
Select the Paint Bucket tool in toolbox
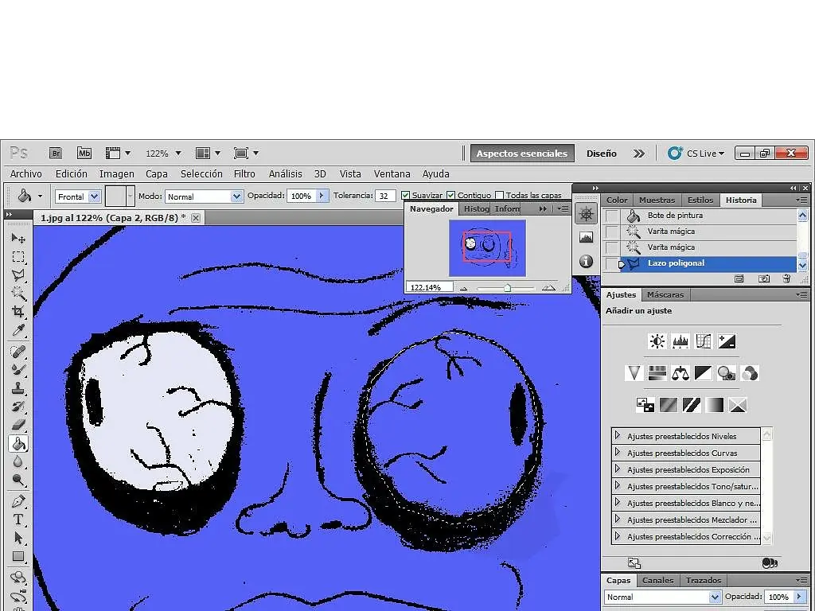tap(18, 444)
